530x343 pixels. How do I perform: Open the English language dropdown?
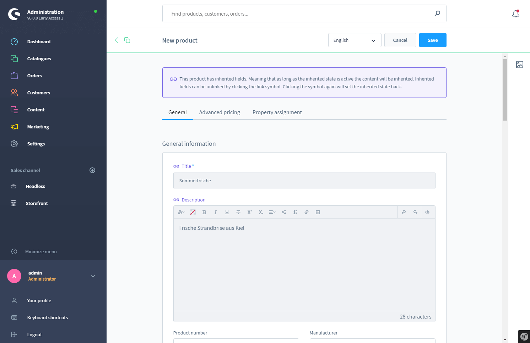(x=355, y=40)
